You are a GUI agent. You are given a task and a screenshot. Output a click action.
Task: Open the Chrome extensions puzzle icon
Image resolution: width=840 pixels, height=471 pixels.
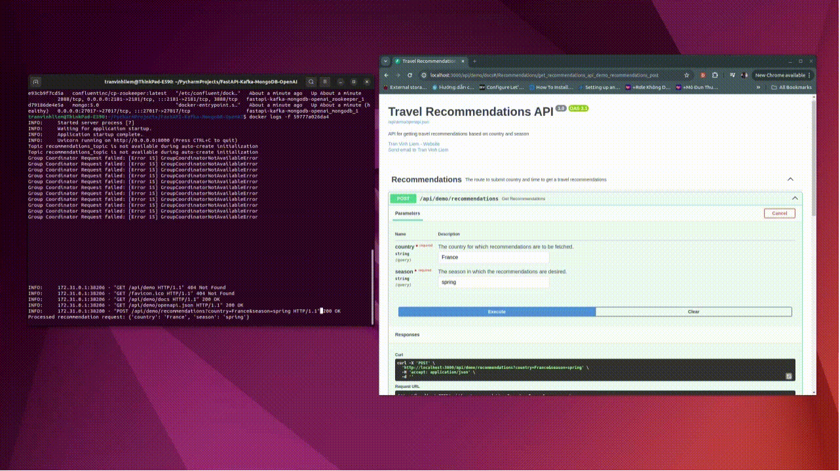(715, 75)
